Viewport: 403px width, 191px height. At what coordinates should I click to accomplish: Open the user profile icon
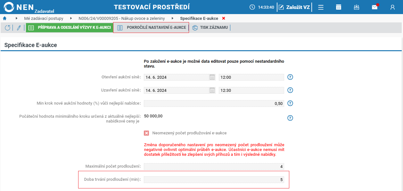tap(393, 7)
